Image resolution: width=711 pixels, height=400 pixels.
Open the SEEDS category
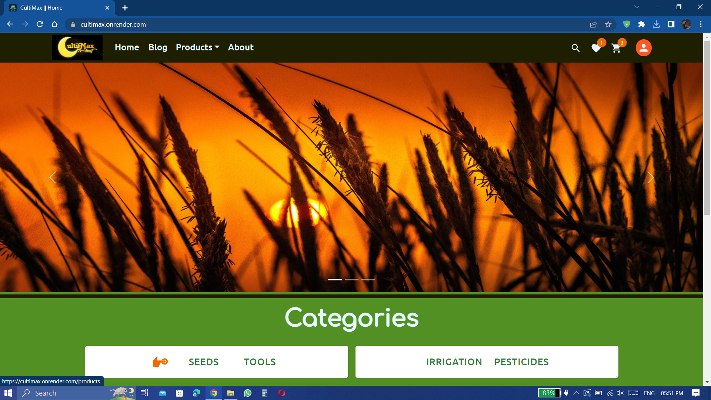click(x=204, y=362)
